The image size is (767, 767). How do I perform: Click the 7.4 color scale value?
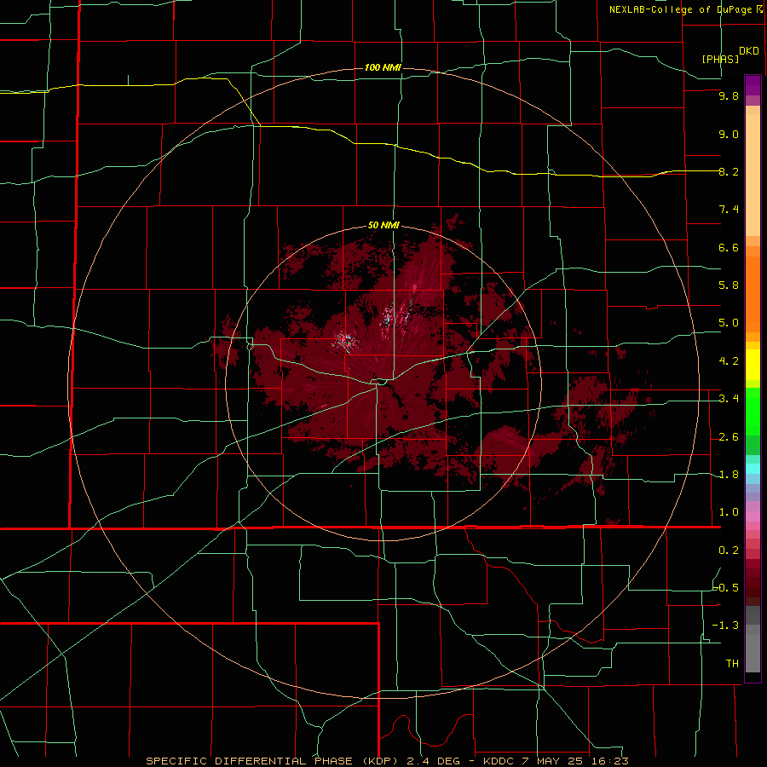[729, 210]
